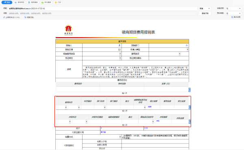Open the 关联项目 dropdown showing 无
This screenshot has height=150, width=244.
click(x=233, y=9)
